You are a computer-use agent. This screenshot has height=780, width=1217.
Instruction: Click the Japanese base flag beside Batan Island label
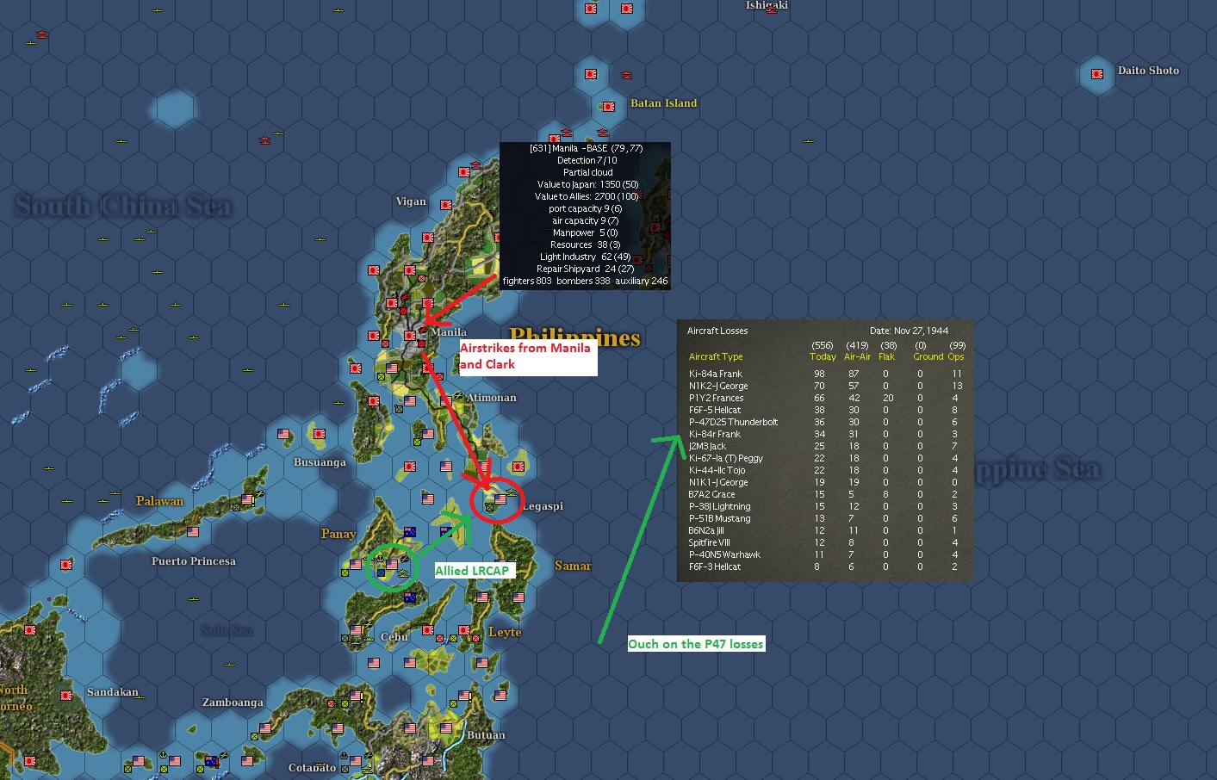pyautogui.click(x=609, y=107)
